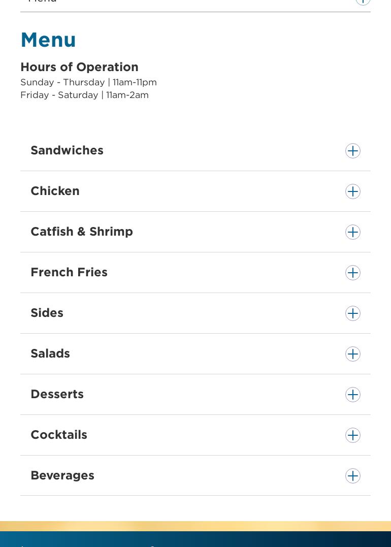Show the Sides menu items

coord(47,313)
